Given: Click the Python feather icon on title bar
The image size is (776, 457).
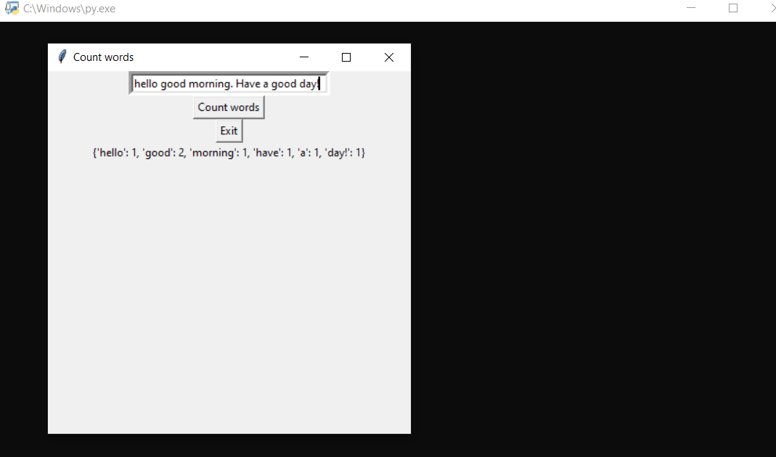Looking at the screenshot, I should click(x=62, y=57).
